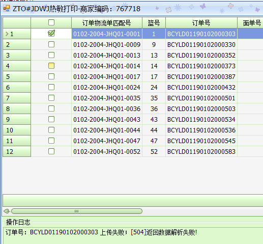
Task: Select cell 0102-2004-JHQ01-0035
Action: (x=107, y=98)
